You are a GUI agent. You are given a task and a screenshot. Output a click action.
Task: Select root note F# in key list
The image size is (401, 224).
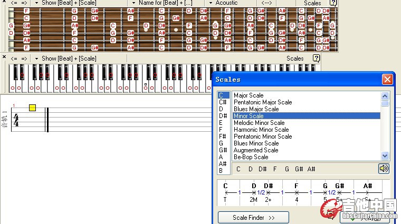(x=223, y=137)
